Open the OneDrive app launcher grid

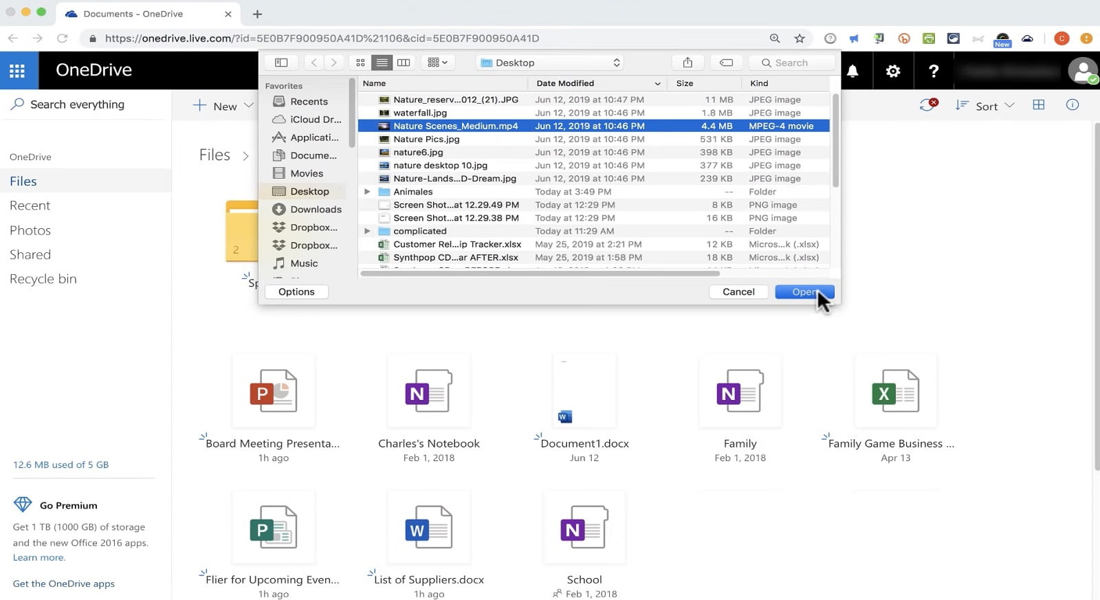click(17, 70)
